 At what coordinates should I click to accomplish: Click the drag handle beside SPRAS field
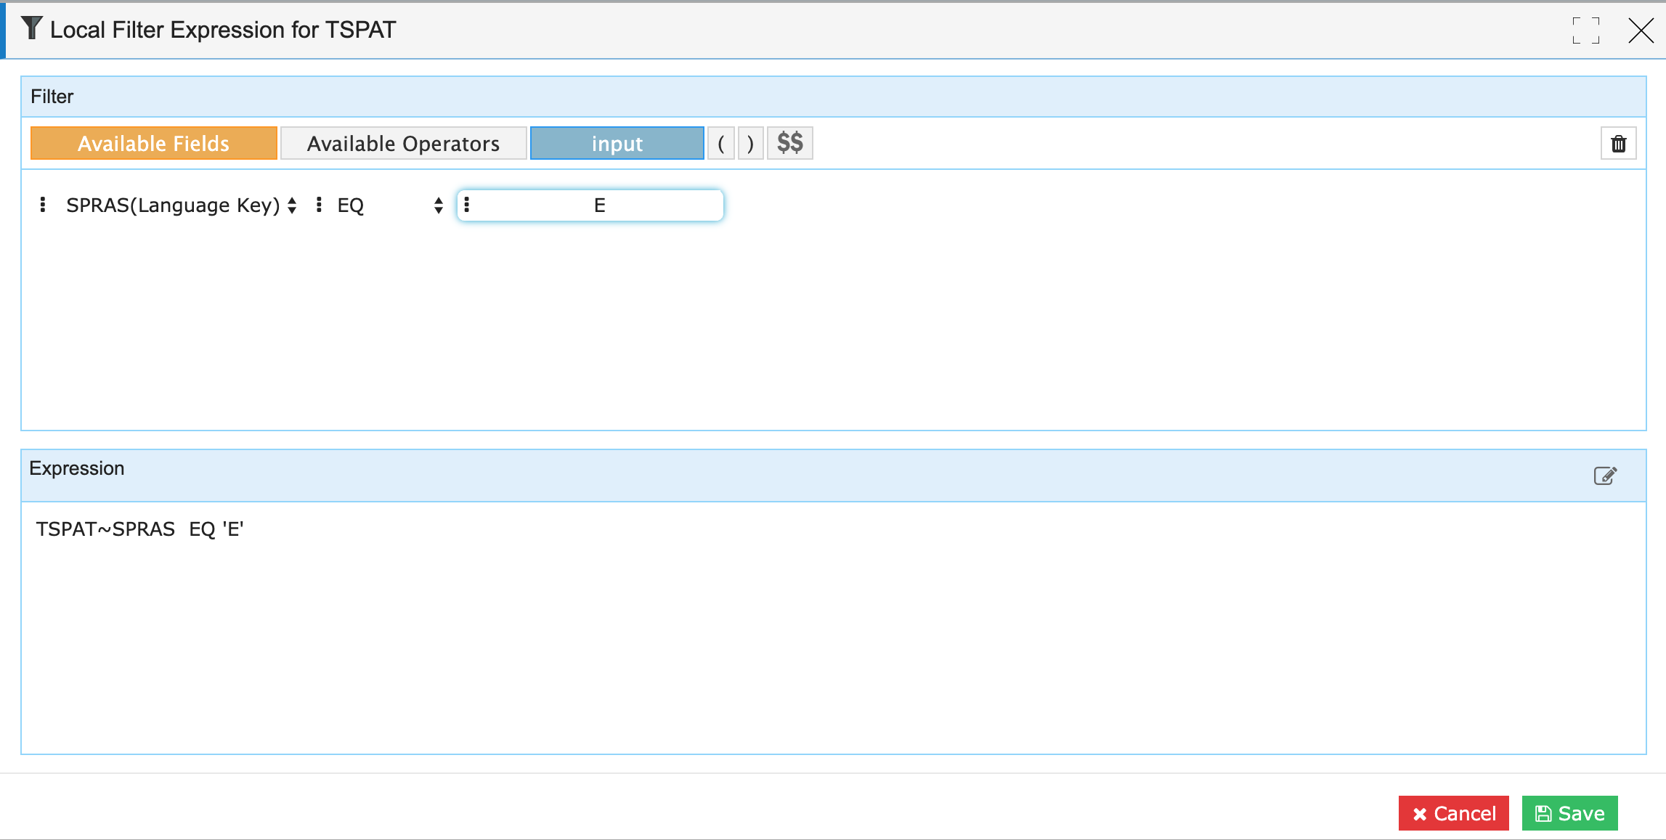pyautogui.click(x=42, y=205)
